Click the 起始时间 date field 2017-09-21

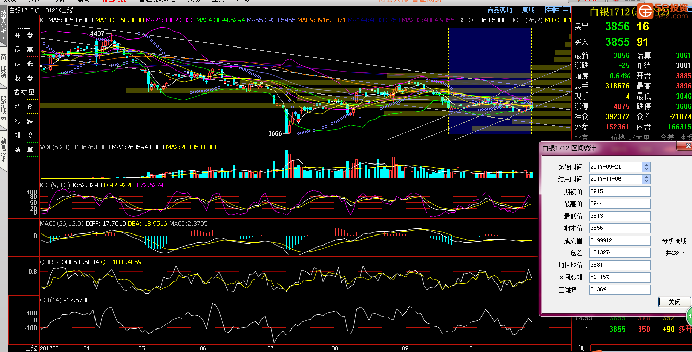[616, 167]
